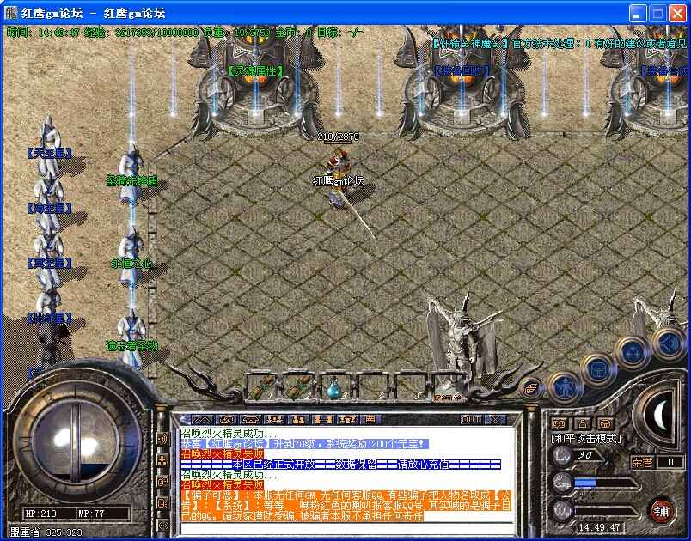This screenshot has width=691, height=541.
Task: Click the telephone icon in chat toolbar
Action: [250, 420]
